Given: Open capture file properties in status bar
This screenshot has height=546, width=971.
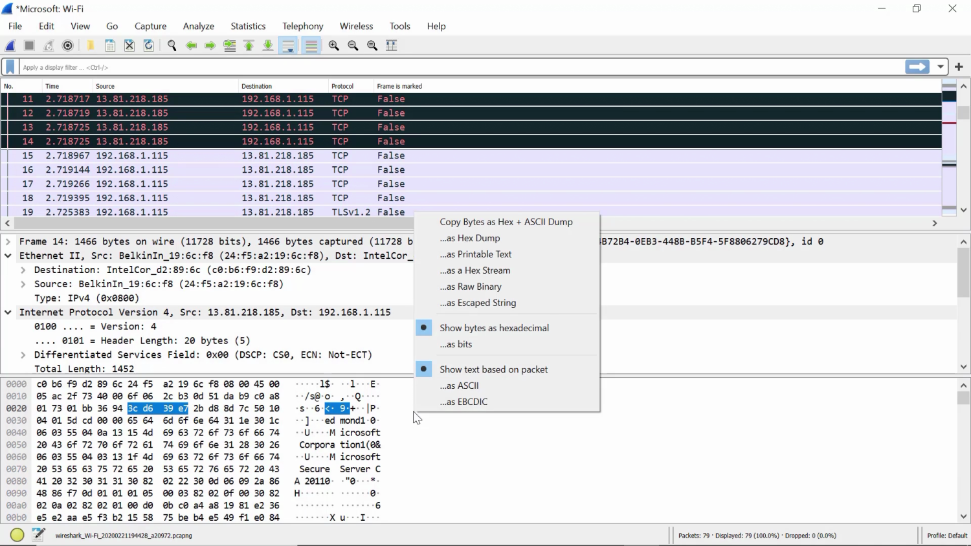Looking at the screenshot, I should 39,535.
